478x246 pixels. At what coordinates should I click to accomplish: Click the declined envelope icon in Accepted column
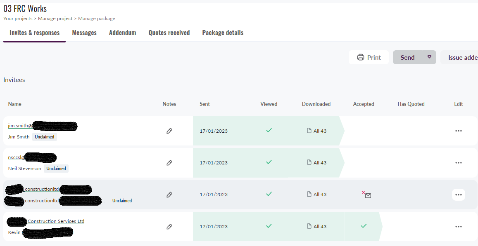click(x=367, y=195)
